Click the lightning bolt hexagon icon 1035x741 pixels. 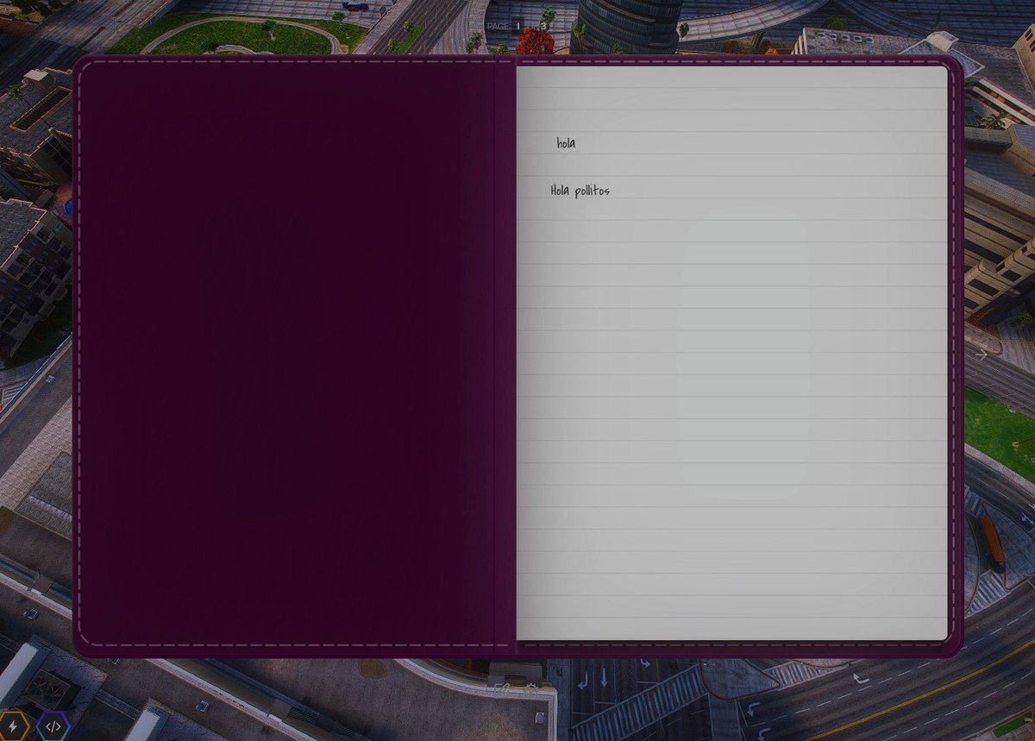(12, 725)
